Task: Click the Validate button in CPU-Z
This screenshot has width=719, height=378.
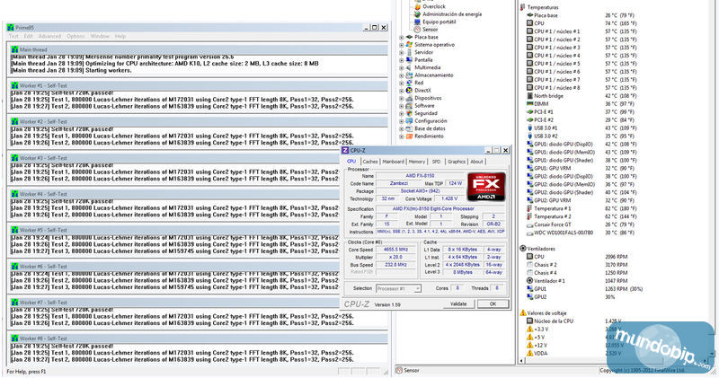Action: pos(458,304)
